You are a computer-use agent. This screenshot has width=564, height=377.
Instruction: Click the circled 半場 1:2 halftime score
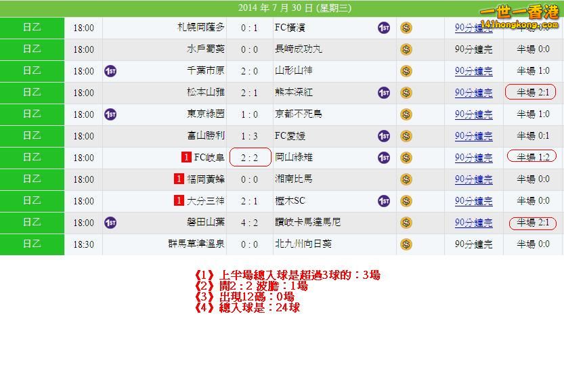coord(532,157)
